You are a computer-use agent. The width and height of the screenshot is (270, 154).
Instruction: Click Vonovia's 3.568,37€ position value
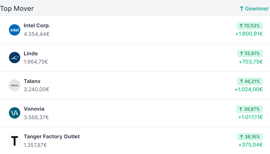pos(36,117)
